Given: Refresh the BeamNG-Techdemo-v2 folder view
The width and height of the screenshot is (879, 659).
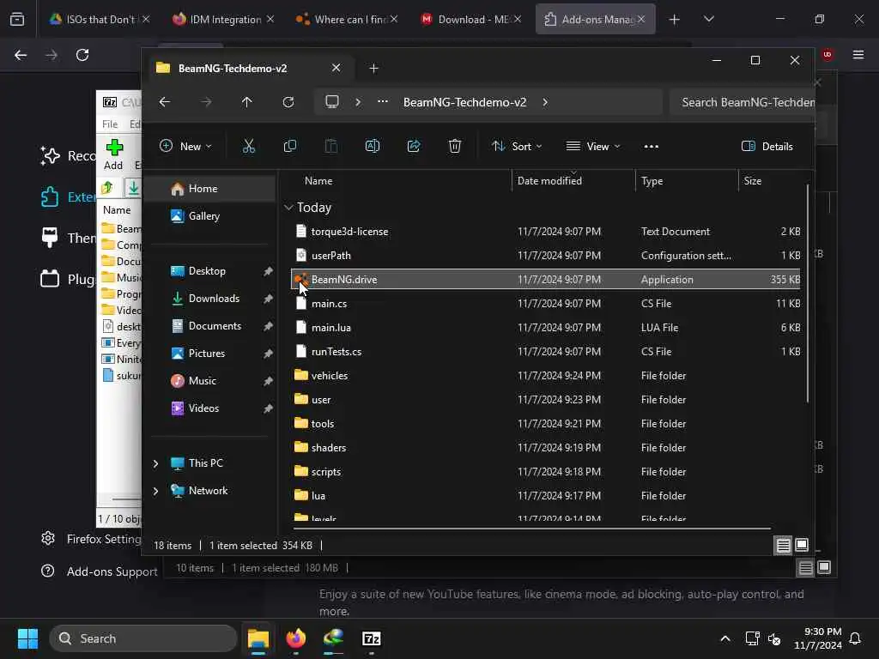Looking at the screenshot, I should click(288, 102).
